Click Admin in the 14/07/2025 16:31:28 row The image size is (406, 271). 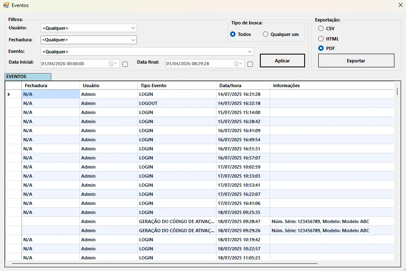click(108, 94)
